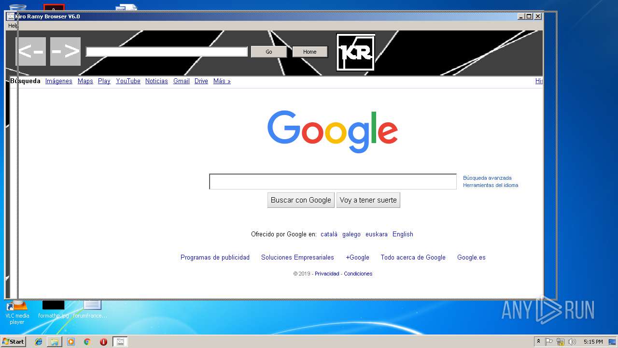Open Búsqueda avanzada link
The width and height of the screenshot is (618, 348).
tap(487, 178)
